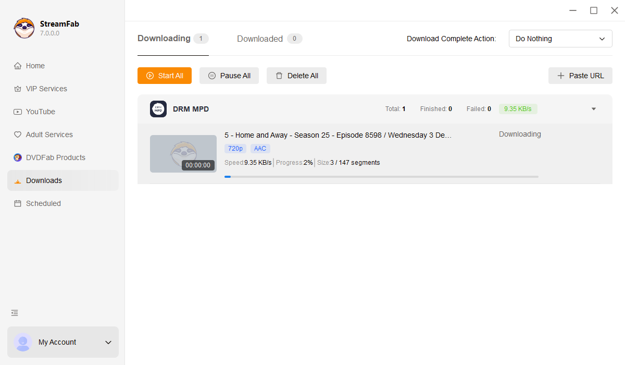Click the StreamFab sloth logo
625x365 pixels.
(24, 28)
